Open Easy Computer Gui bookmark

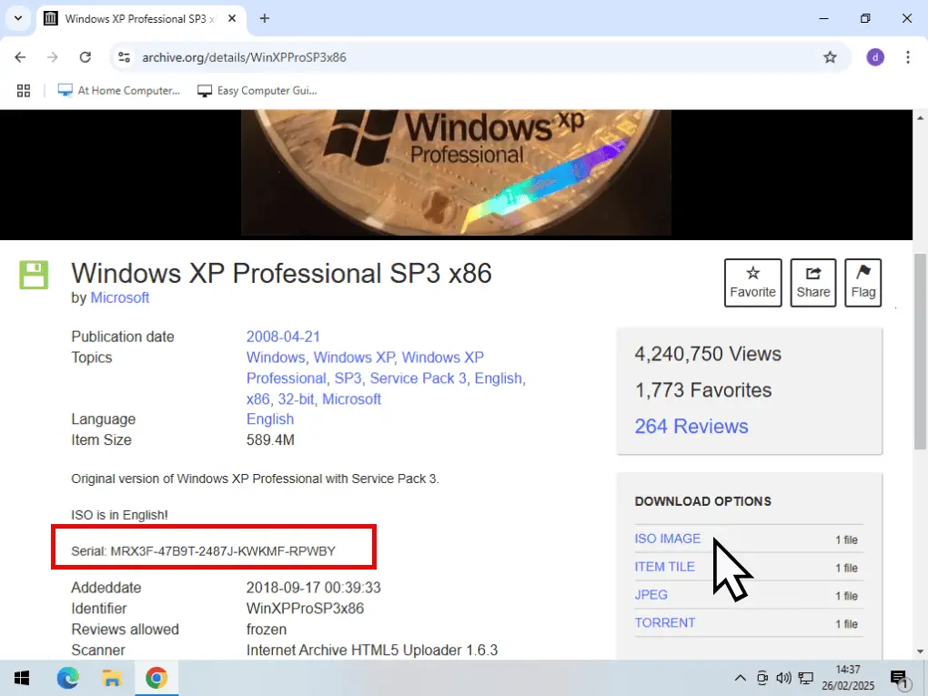257,91
